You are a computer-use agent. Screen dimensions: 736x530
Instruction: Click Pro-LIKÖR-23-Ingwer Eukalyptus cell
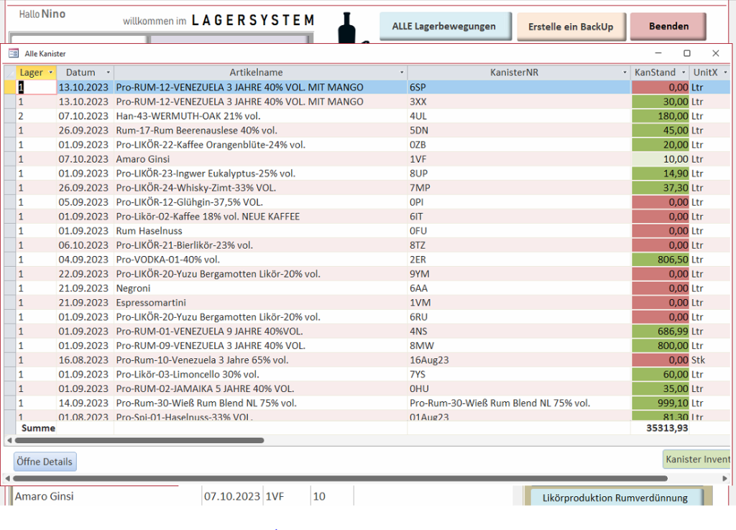point(260,173)
